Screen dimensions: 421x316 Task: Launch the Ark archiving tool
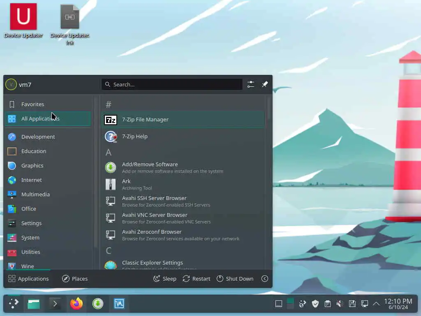tap(183, 184)
